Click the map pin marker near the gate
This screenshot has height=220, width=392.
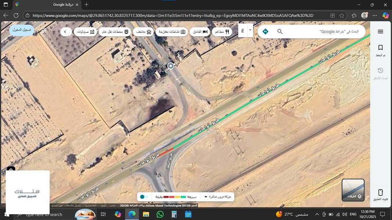[170, 66]
